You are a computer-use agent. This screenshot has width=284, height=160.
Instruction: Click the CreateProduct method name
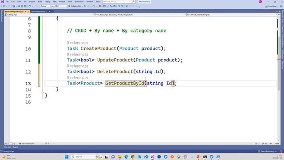[99, 48]
